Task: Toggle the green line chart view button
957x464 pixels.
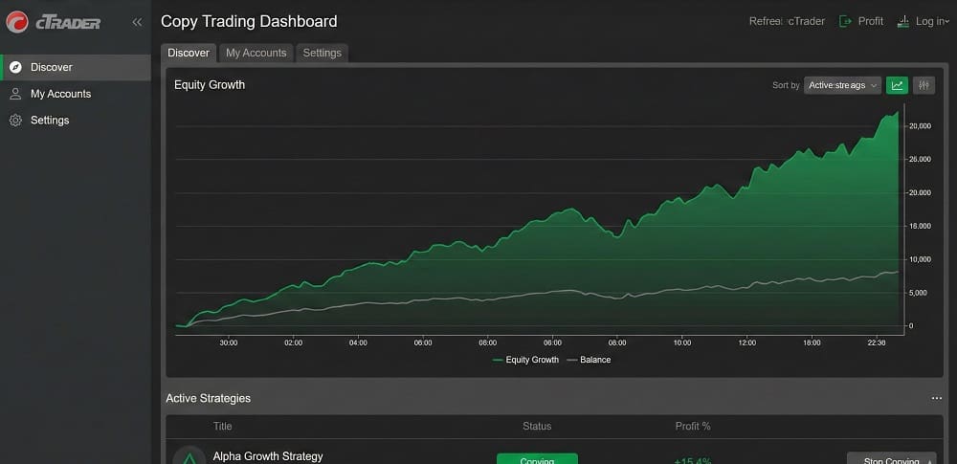Action: (897, 85)
